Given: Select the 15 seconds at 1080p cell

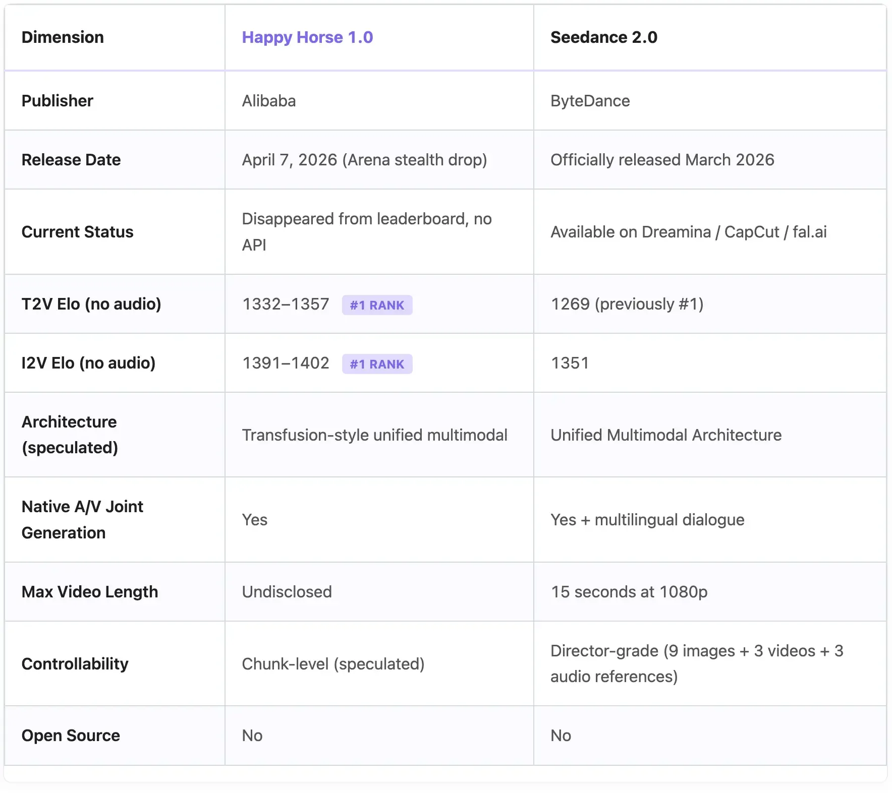Looking at the screenshot, I should tap(629, 592).
